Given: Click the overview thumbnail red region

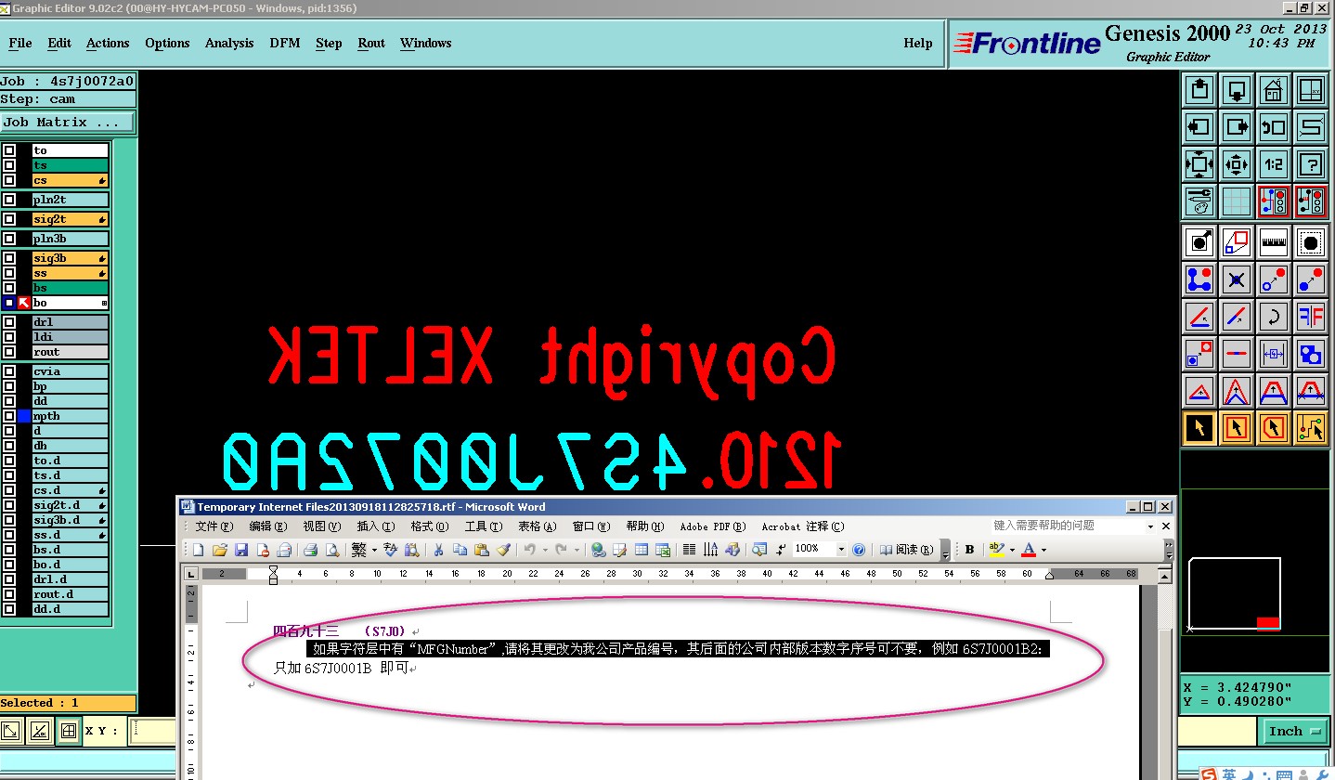Looking at the screenshot, I should [1268, 623].
